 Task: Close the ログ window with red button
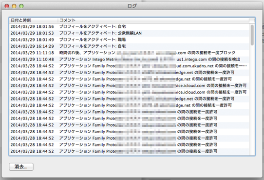click(7, 6)
